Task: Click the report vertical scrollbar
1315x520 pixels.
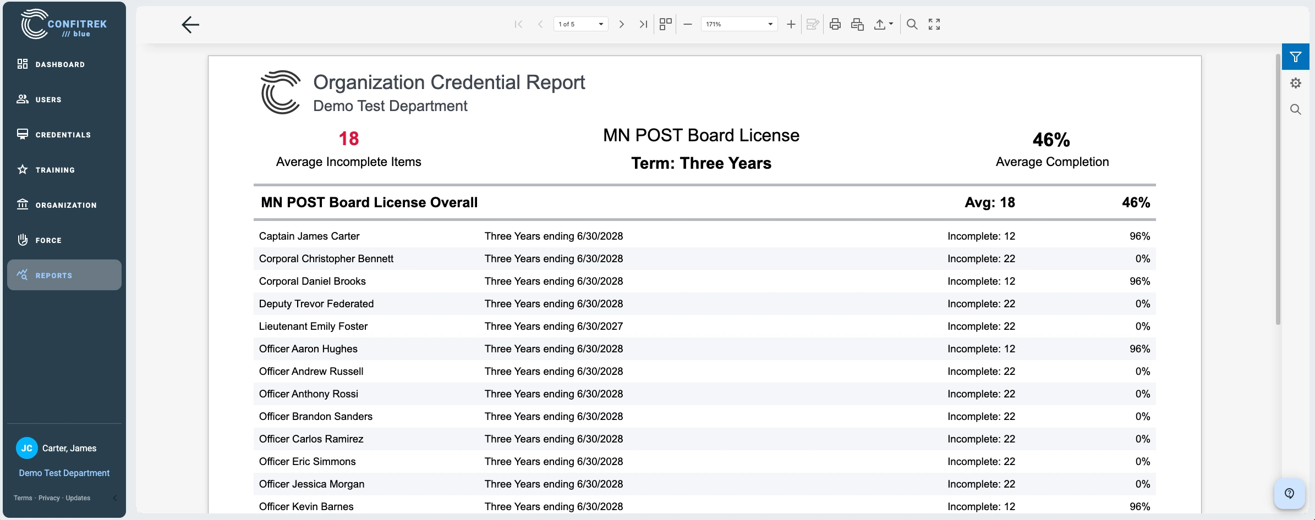Action: click(x=1278, y=190)
